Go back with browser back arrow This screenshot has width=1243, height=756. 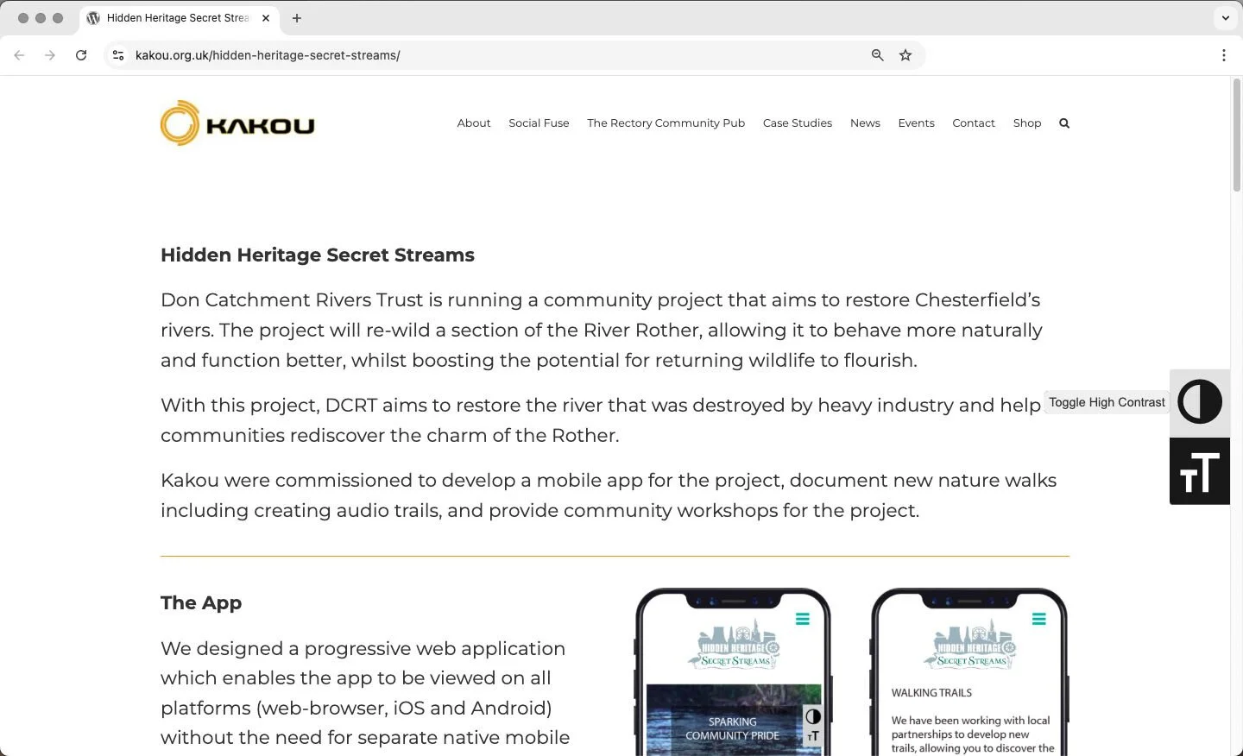pos(19,55)
